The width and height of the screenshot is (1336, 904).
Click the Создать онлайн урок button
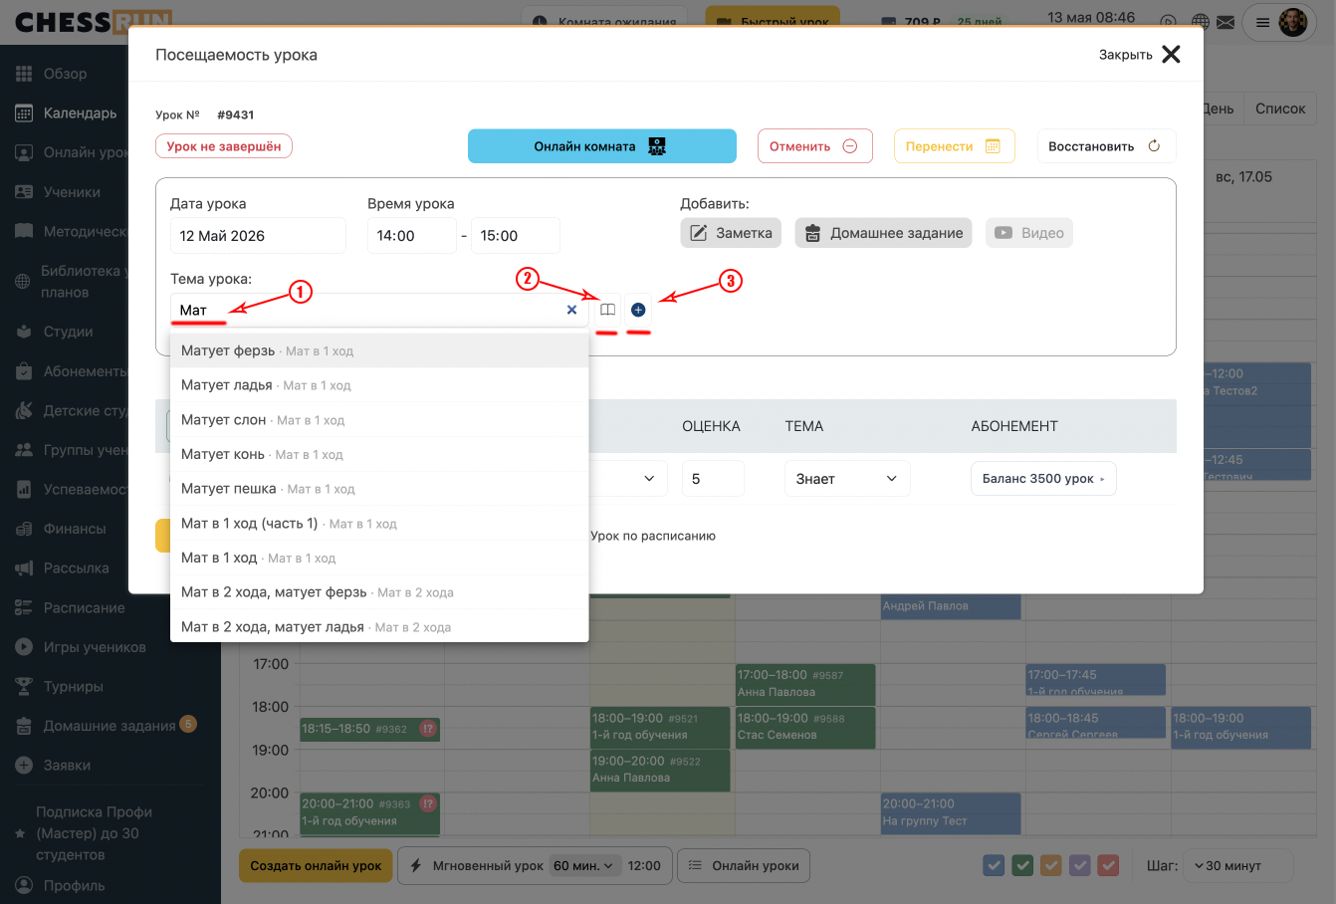click(316, 865)
